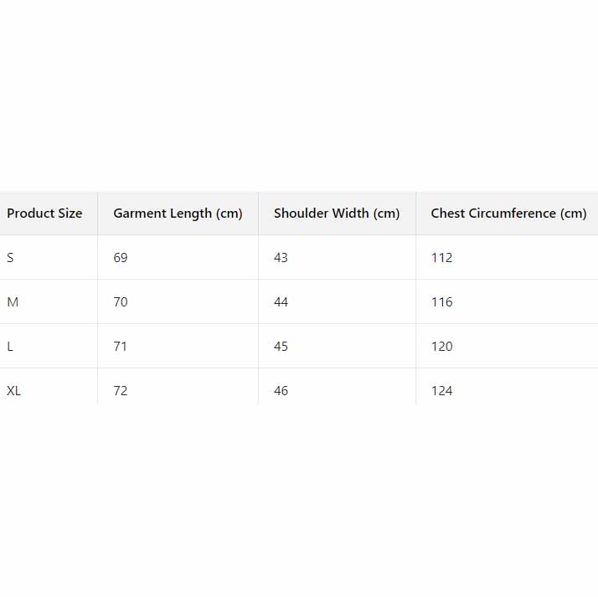
Task: Click the Shoulder Width (cm) header
Action: [x=337, y=214]
